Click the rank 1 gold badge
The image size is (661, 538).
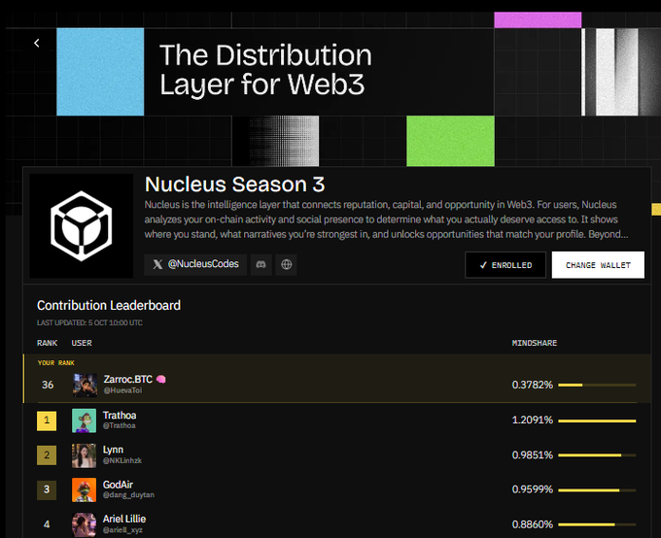point(47,420)
